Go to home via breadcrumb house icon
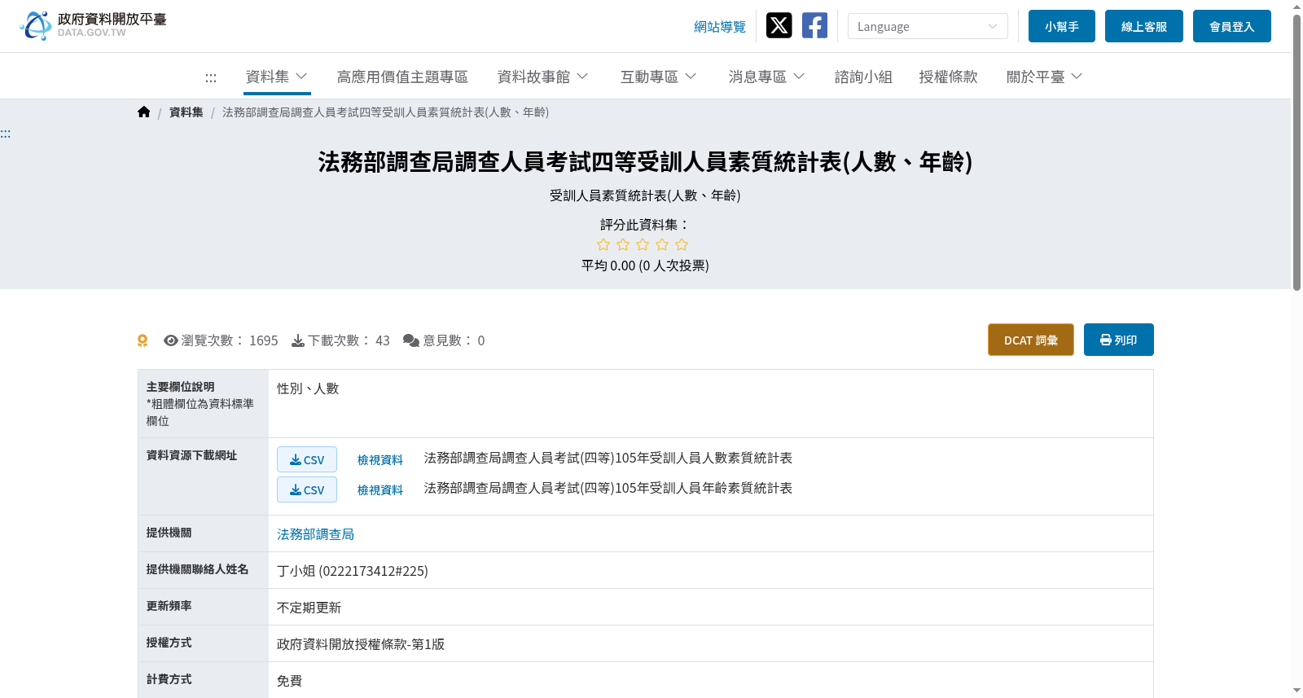Image resolution: width=1303 pixels, height=698 pixels. [x=144, y=112]
